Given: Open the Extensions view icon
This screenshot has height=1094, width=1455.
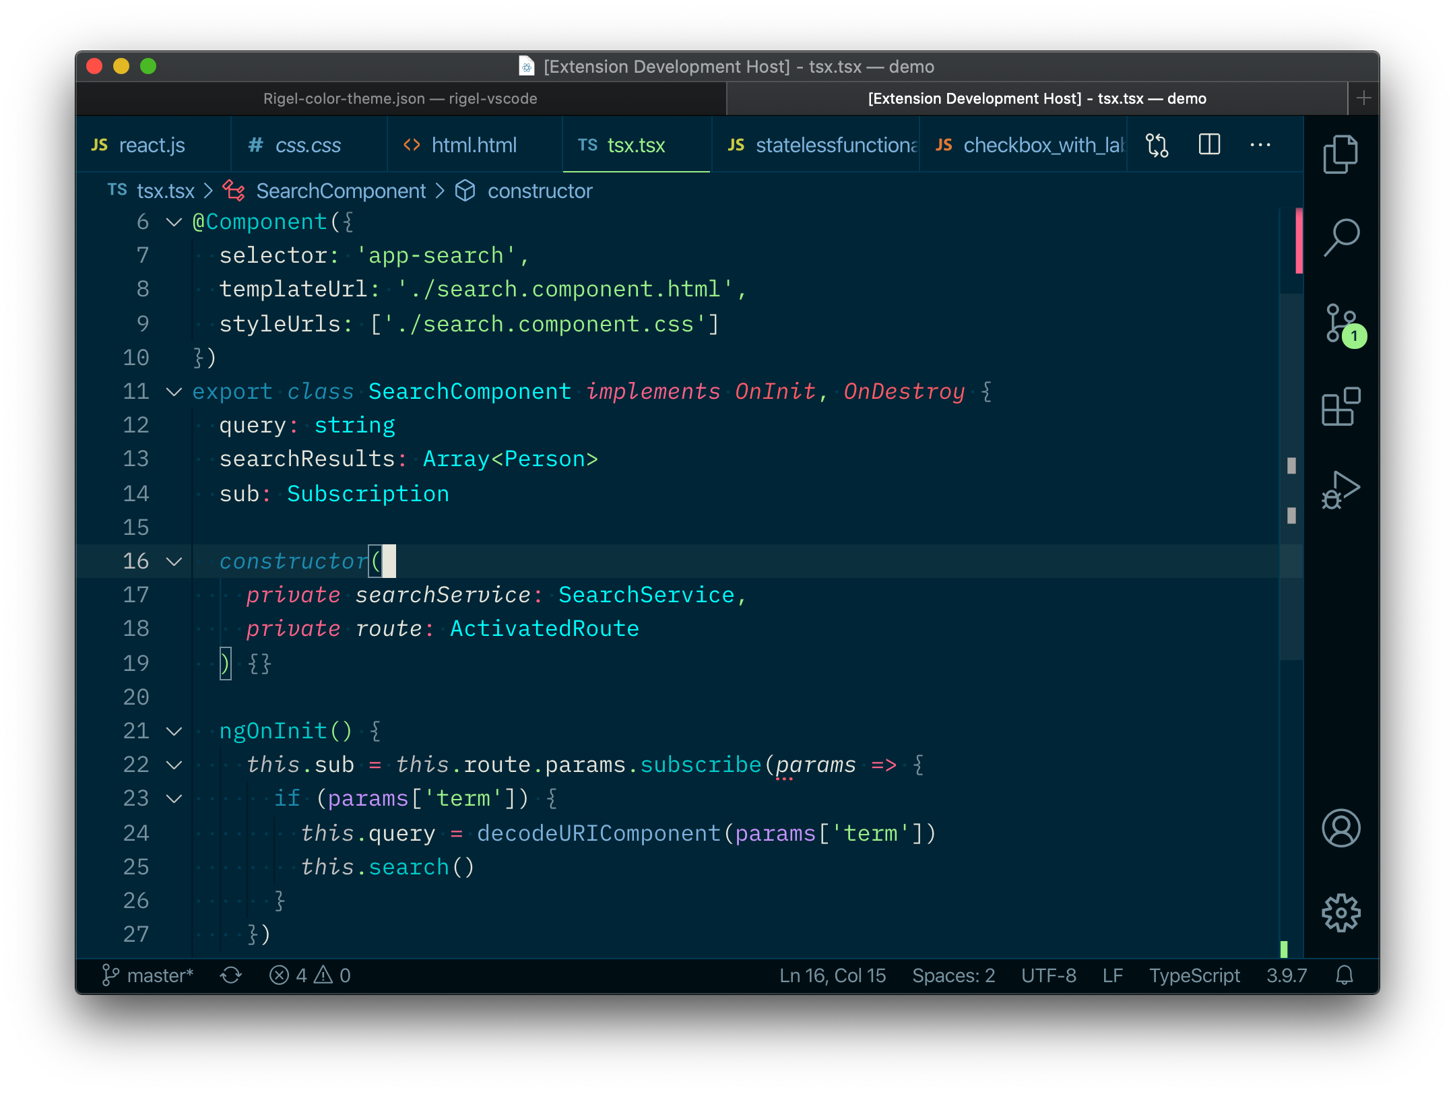Looking at the screenshot, I should coord(1340,407).
